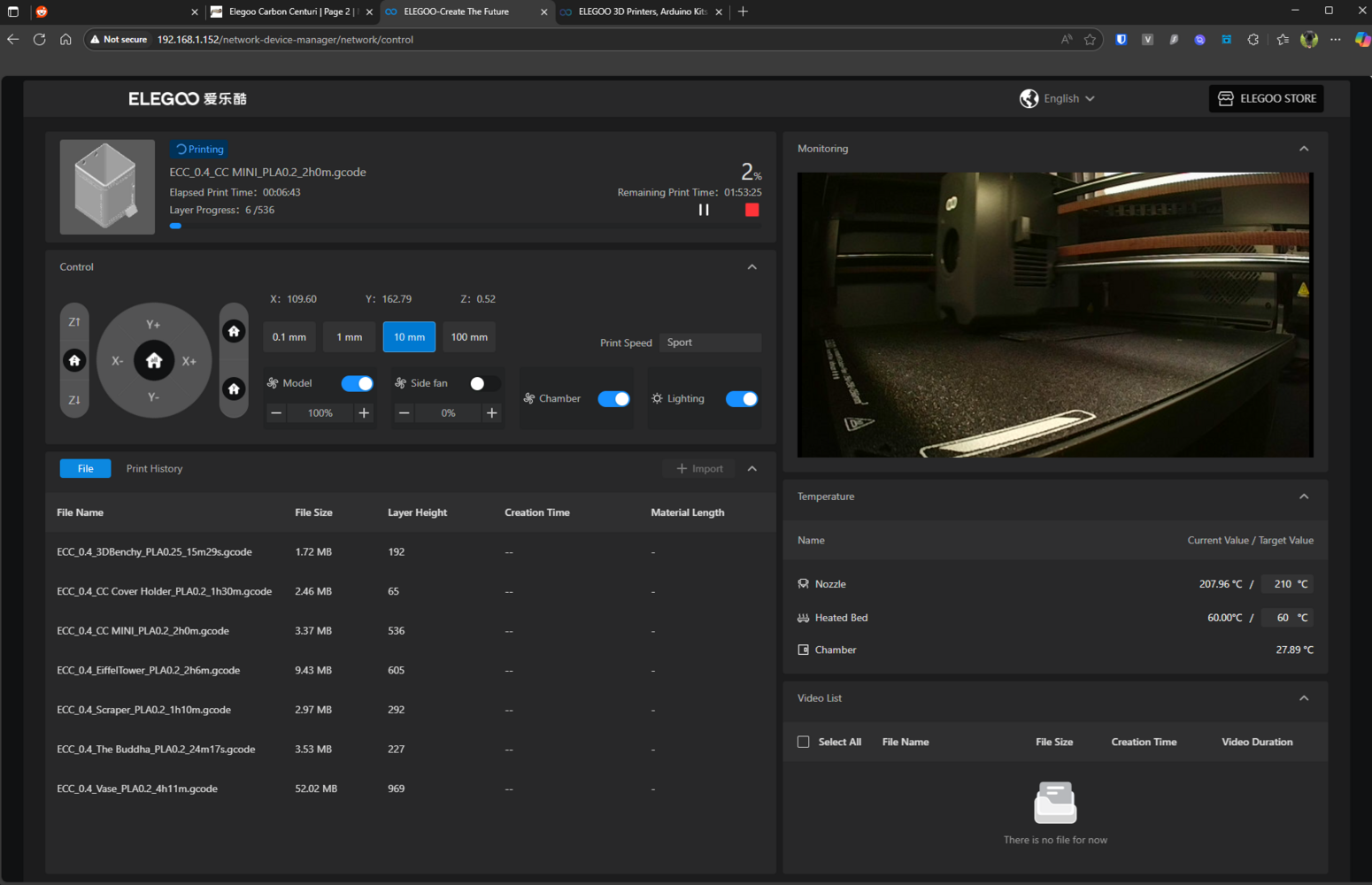Click the browser back arrow
Image resolution: width=1372 pixels, height=885 pixels.
pyautogui.click(x=12, y=39)
